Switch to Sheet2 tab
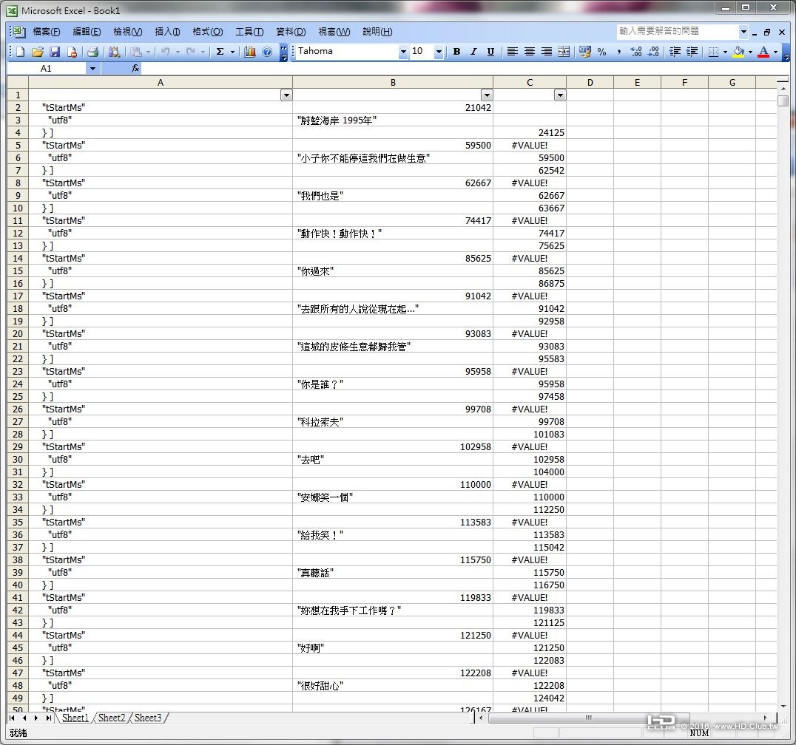Screen dimensions: 796x745 [111, 718]
